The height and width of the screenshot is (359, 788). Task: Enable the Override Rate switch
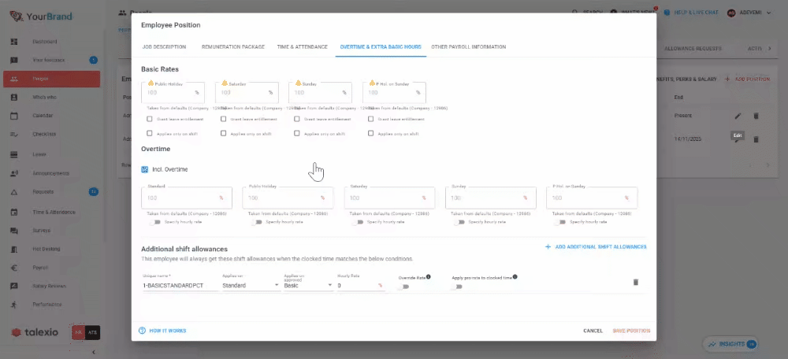(x=403, y=287)
